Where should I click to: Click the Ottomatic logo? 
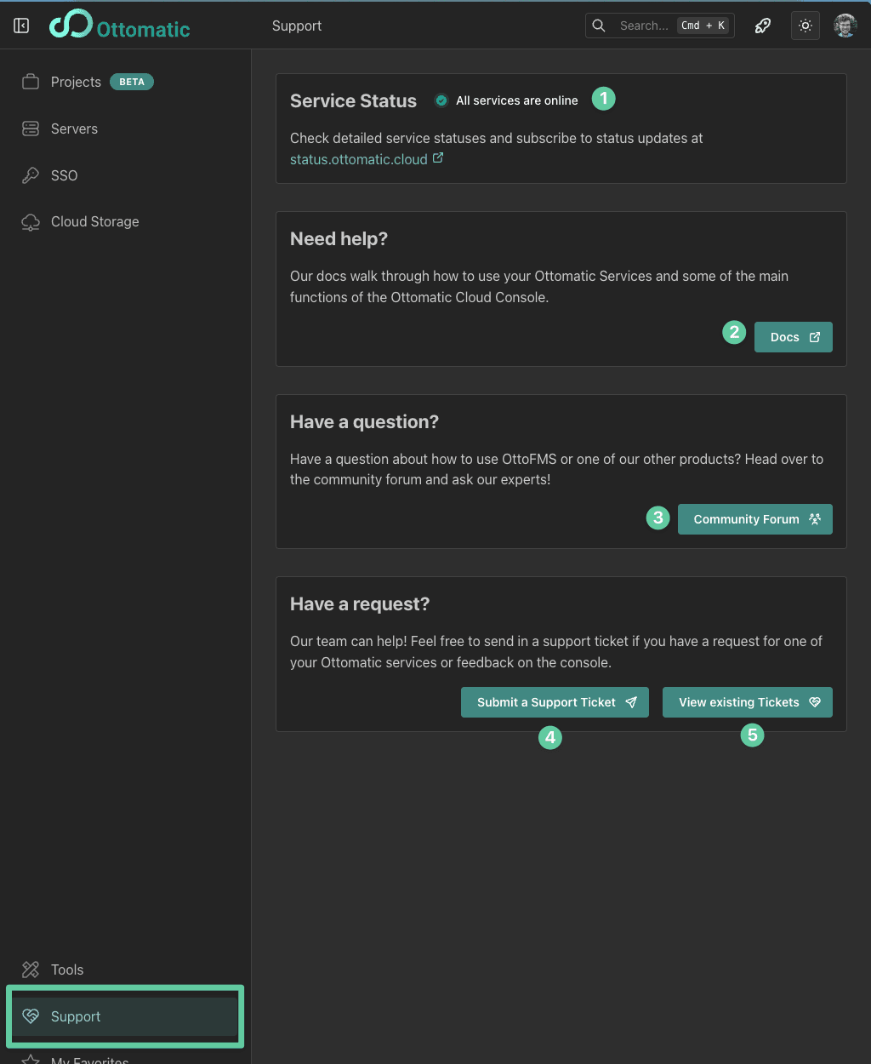pyautogui.click(x=120, y=26)
